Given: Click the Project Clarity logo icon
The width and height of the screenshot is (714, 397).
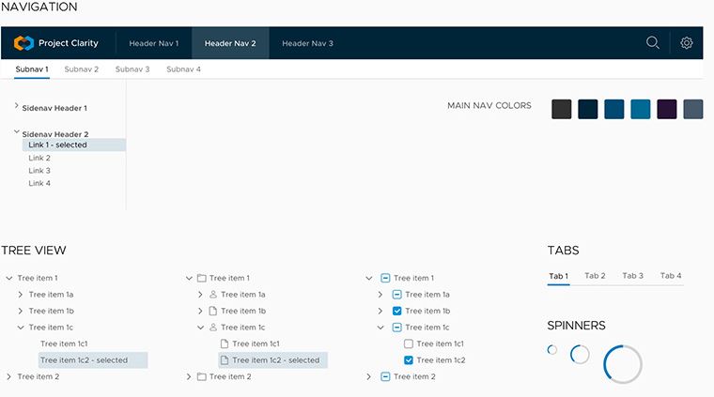Looking at the screenshot, I should pos(23,43).
